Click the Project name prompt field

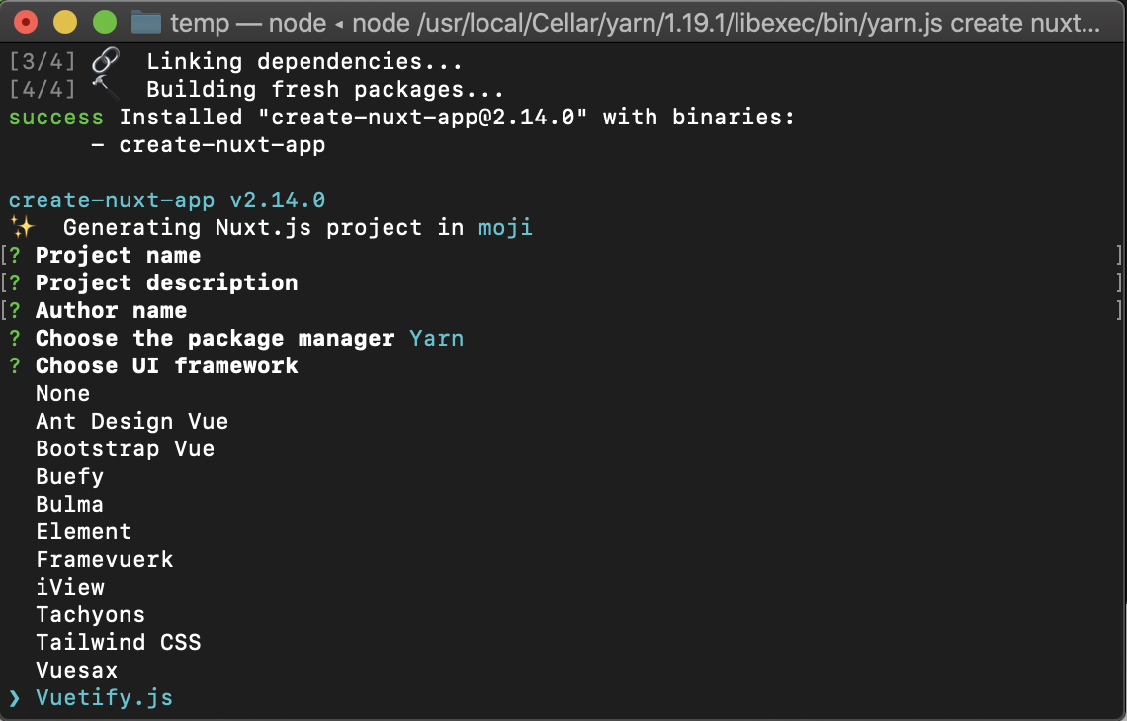(x=119, y=255)
